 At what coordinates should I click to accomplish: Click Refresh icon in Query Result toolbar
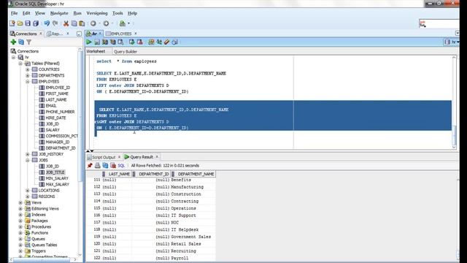(105, 166)
